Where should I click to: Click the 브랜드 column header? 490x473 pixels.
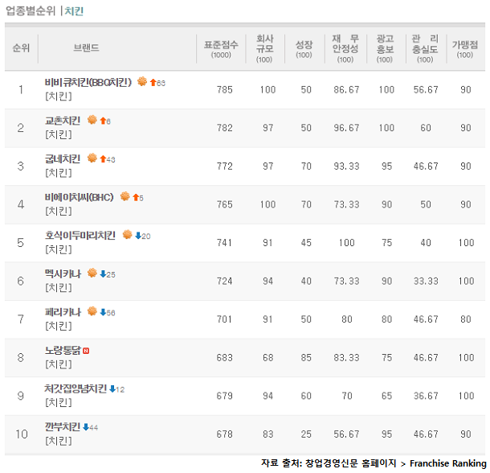click(x=86, y=48)
